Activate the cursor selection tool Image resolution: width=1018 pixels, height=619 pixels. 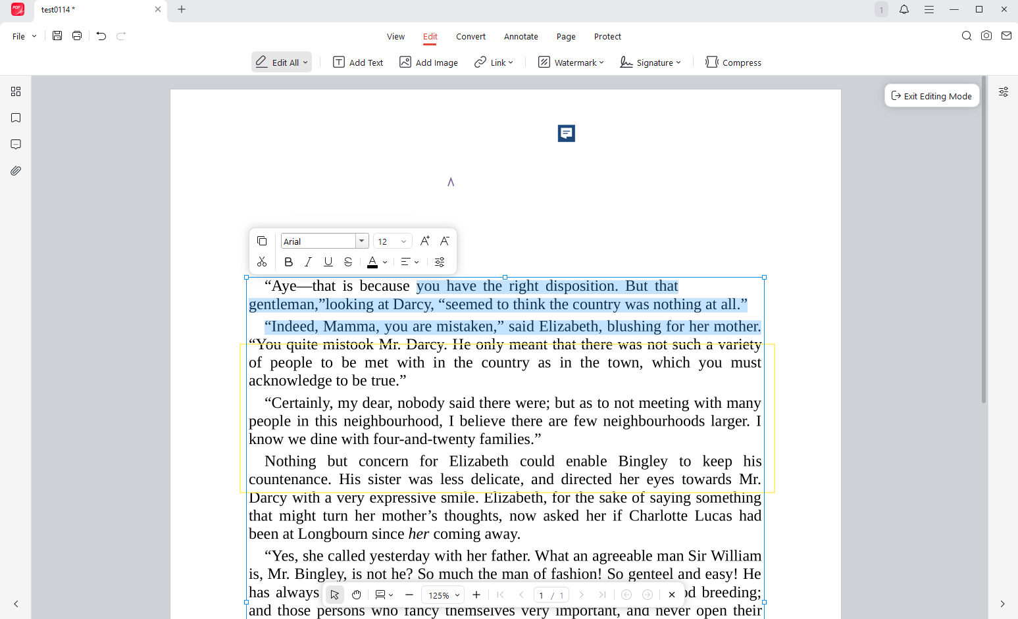[335, 594]
